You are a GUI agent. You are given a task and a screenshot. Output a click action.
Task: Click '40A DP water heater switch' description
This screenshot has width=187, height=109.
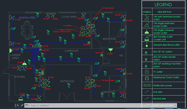[164, 59]
